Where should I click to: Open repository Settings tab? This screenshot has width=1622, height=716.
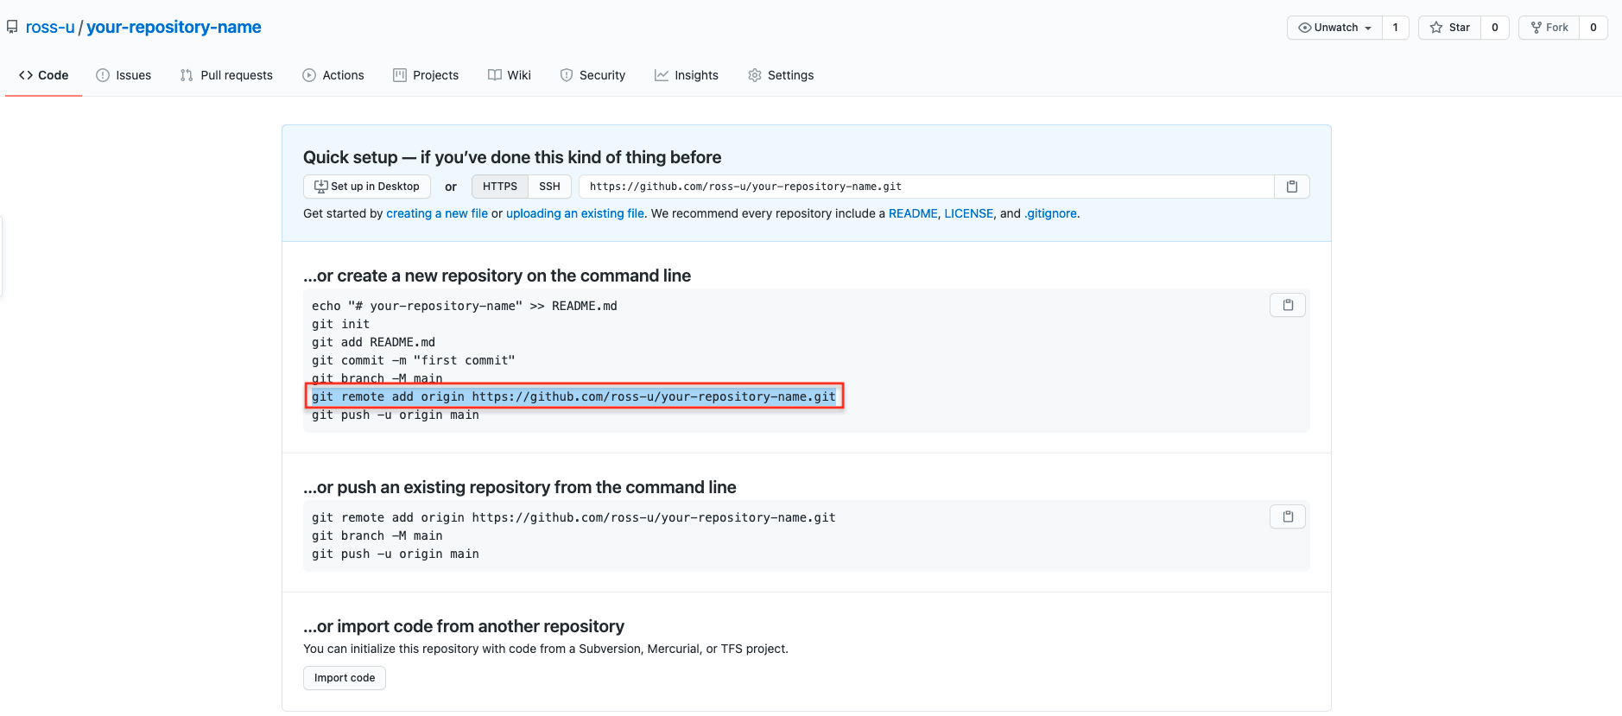(x=781, y=75)
